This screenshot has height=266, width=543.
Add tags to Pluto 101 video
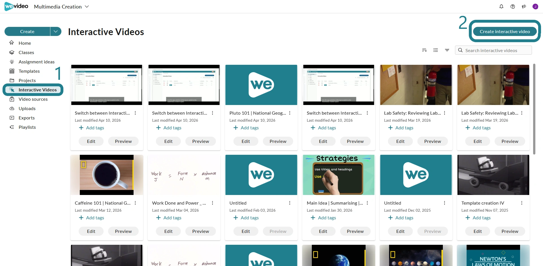point(246,128)
